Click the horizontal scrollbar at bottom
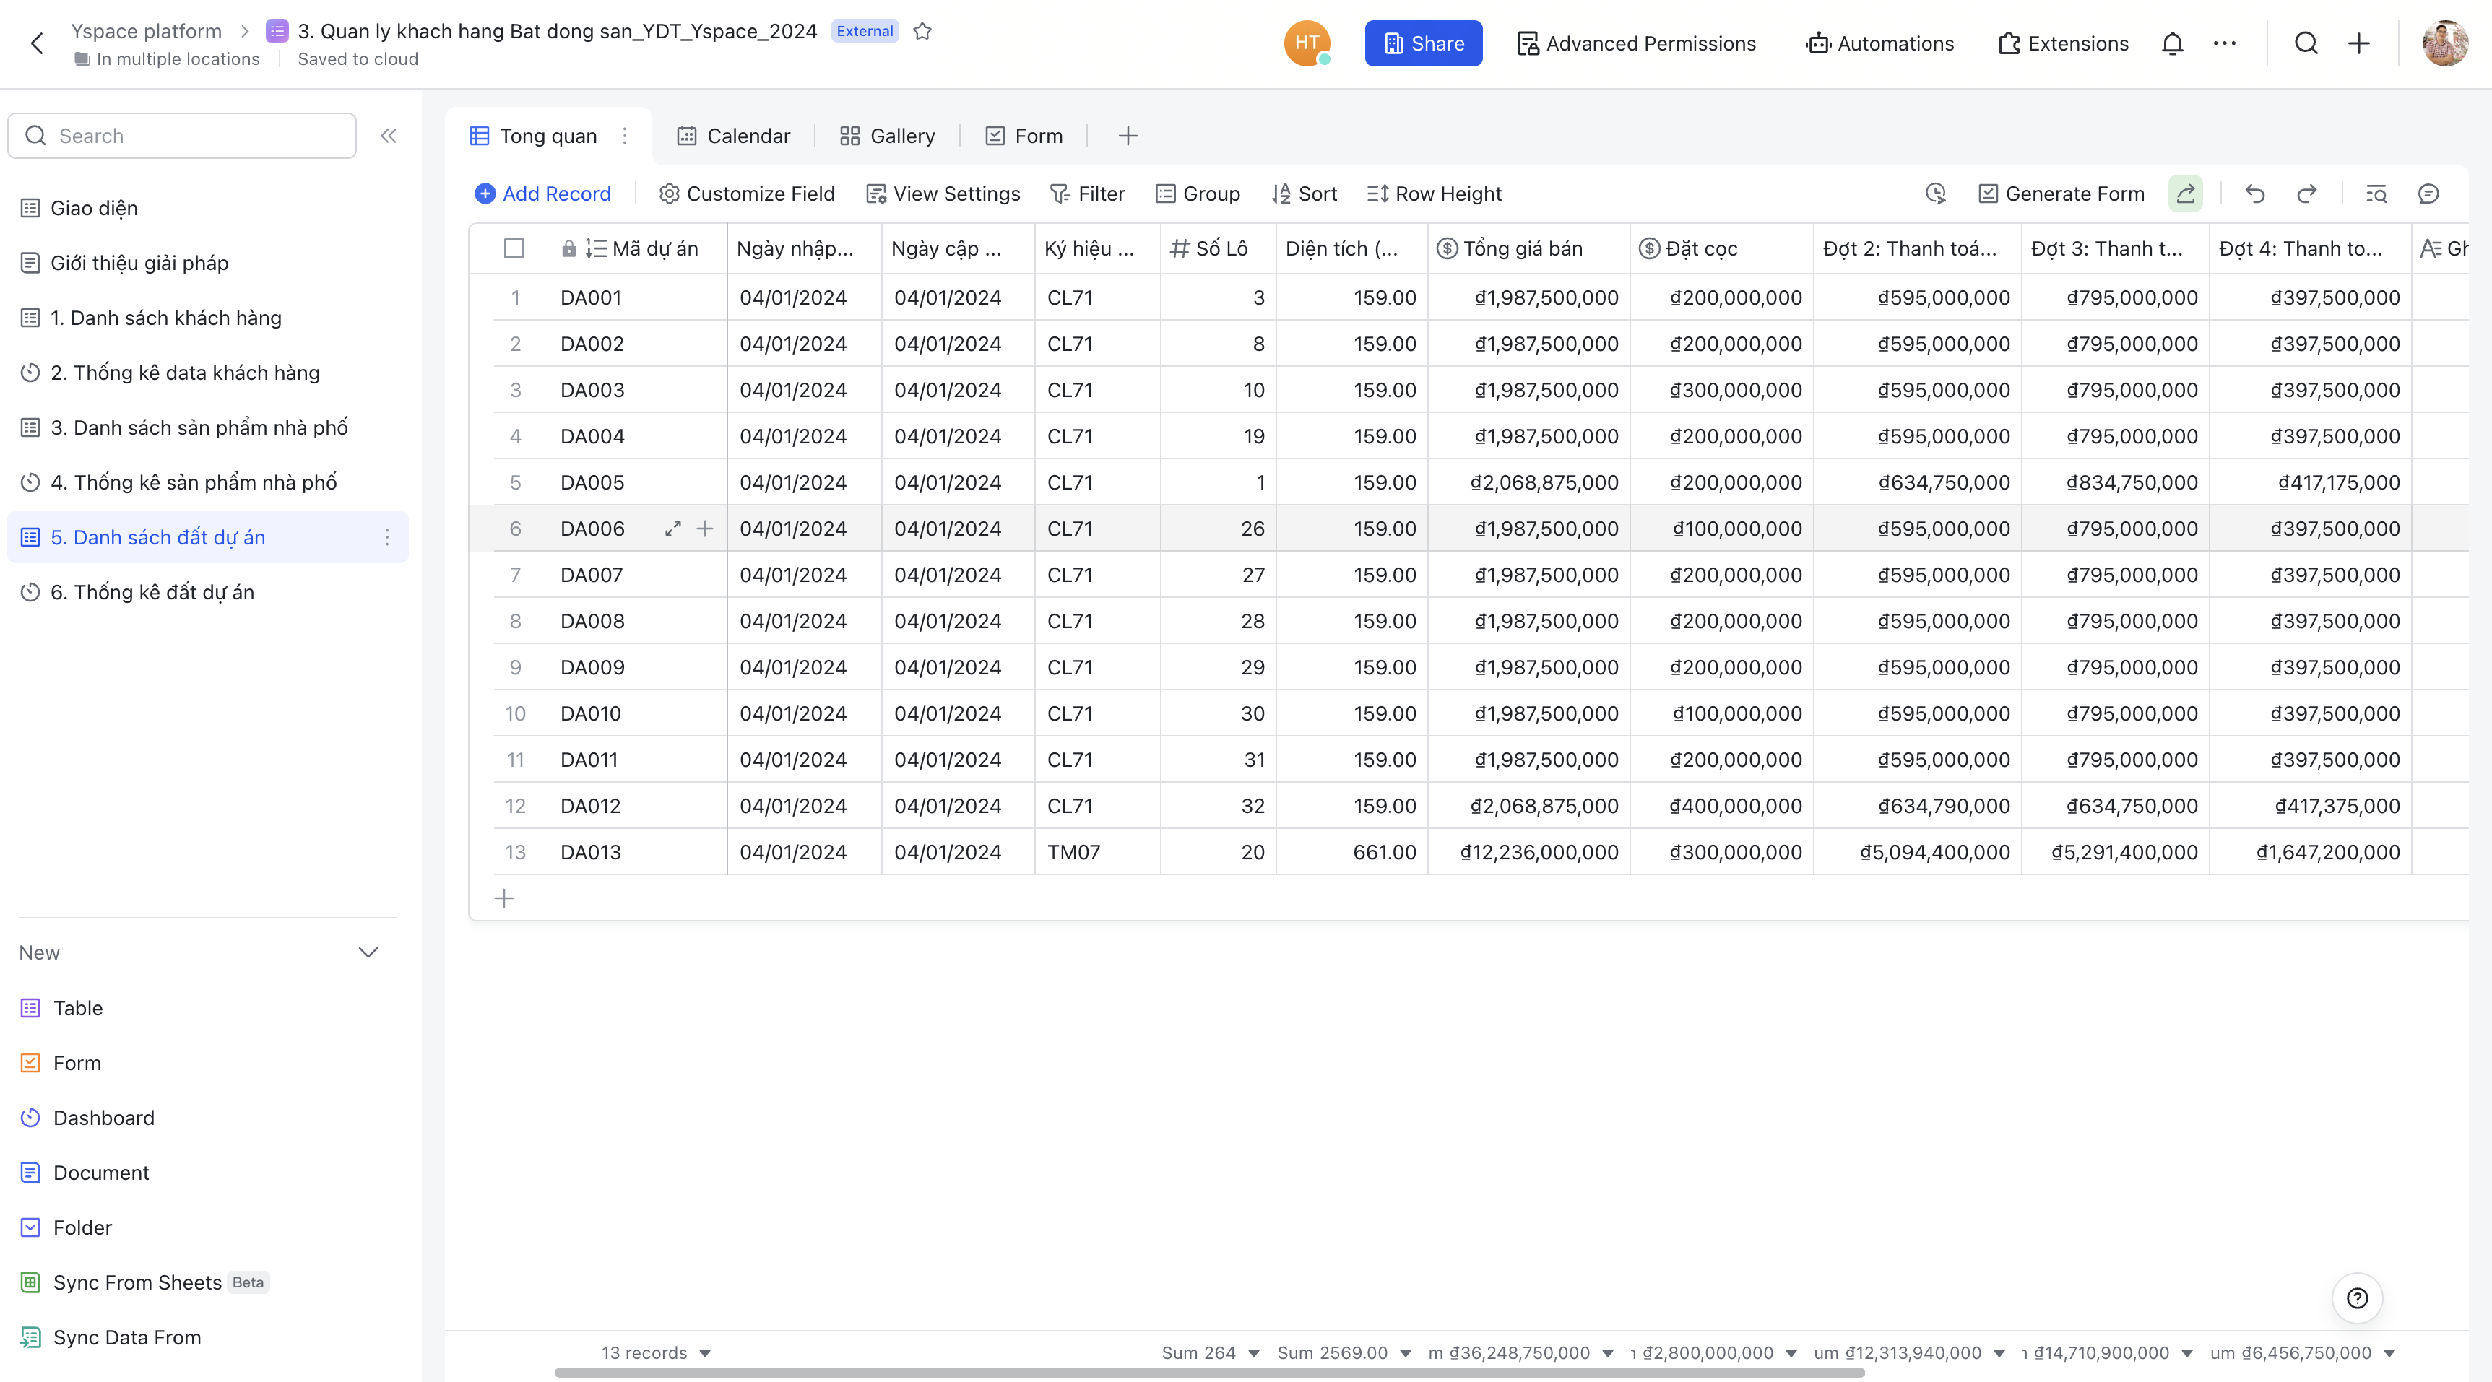 (1209, 1373)
